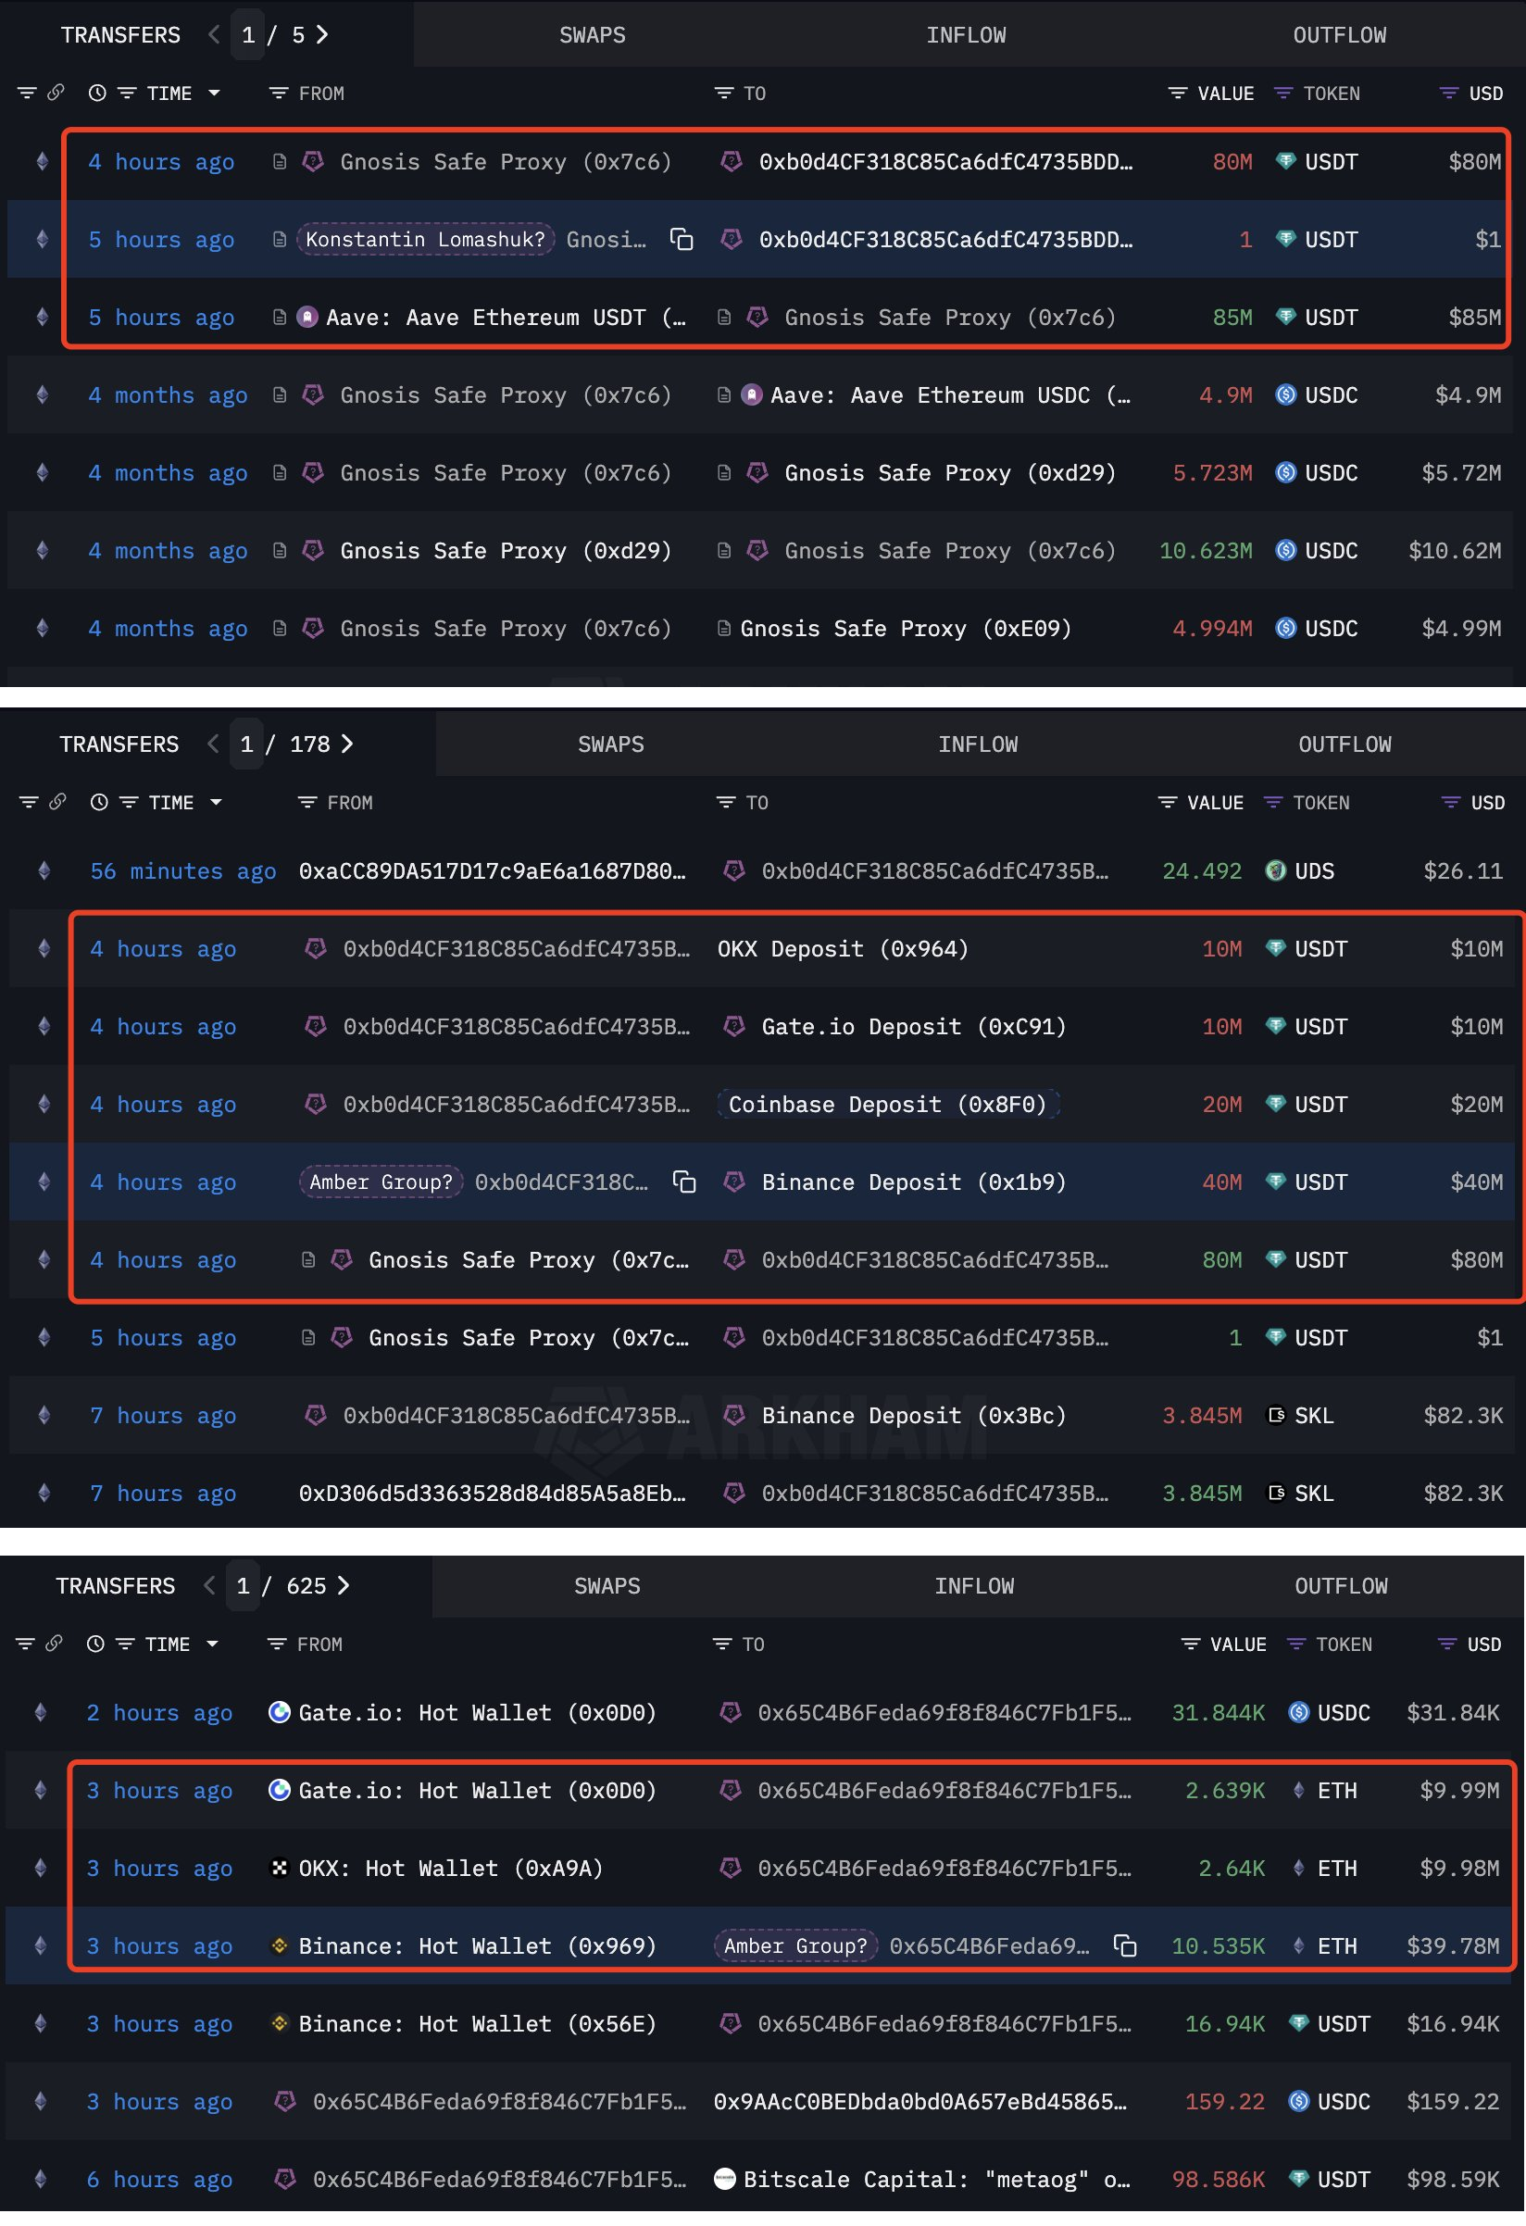1526x2226 pixels.
Task: Click the contract icon beside Gnosis Safe Proxy (0xE09)
Action: point(724,629)
